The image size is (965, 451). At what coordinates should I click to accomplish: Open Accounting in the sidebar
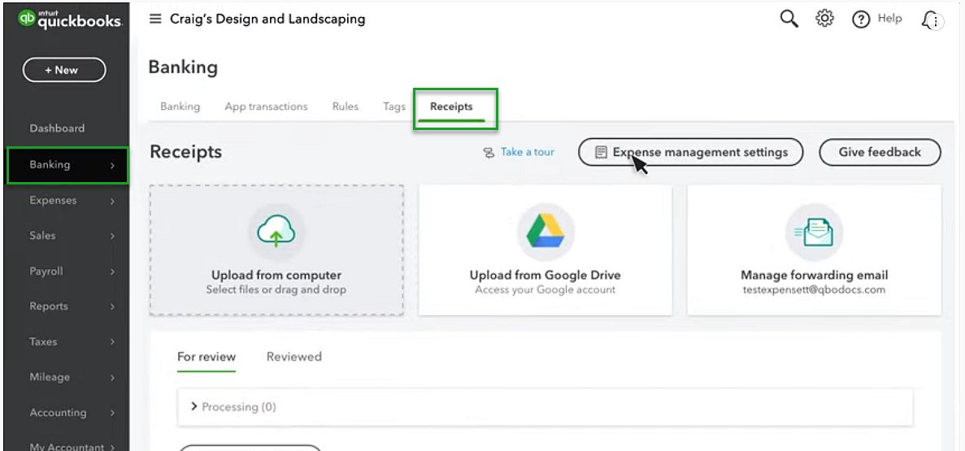[x=58, y=413]
